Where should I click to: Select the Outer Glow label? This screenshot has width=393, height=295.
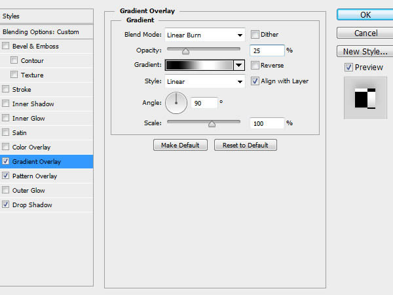click(x=29, y=190)
